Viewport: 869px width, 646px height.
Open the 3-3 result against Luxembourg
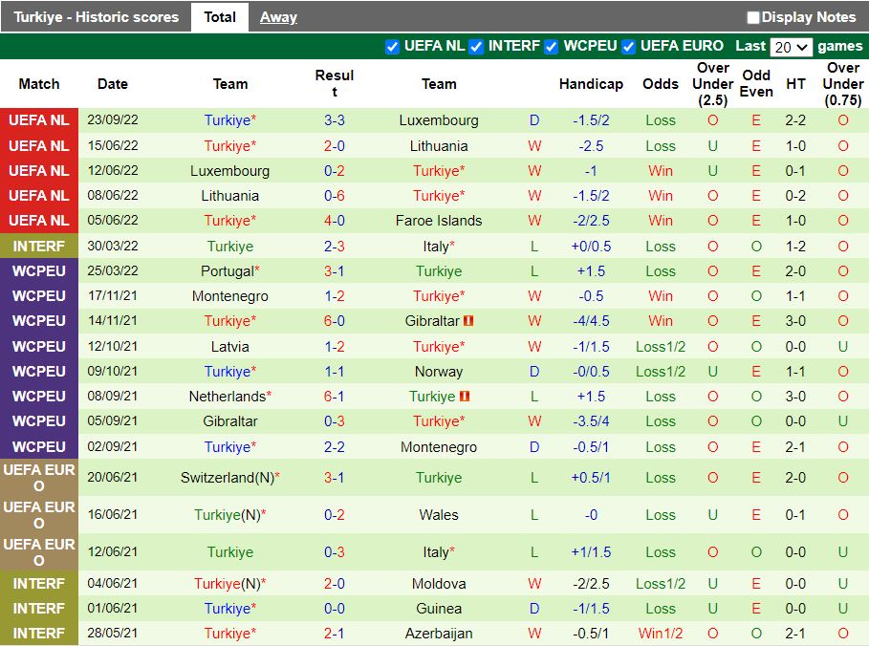[x=335, y=120]
